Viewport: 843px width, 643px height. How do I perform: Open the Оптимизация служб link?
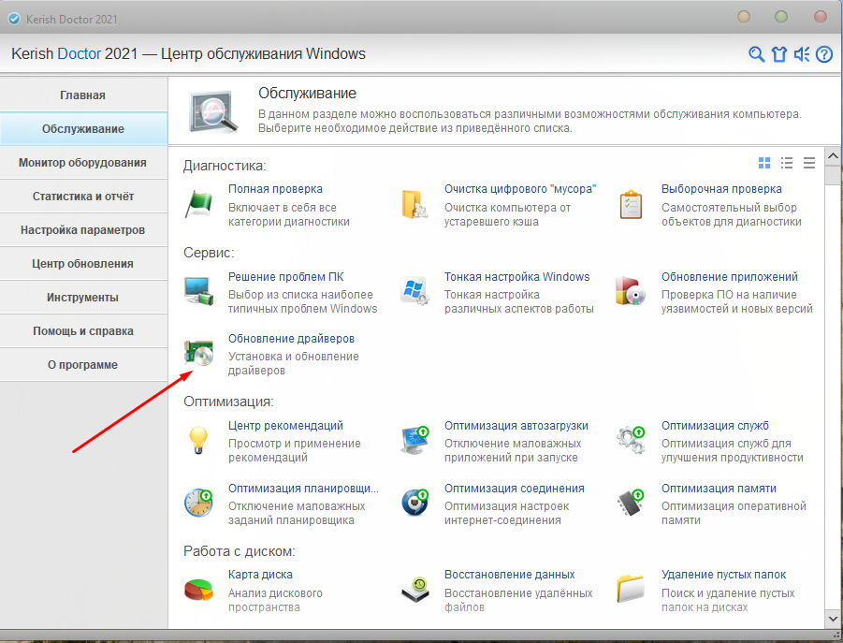click(x=715, y=425)
